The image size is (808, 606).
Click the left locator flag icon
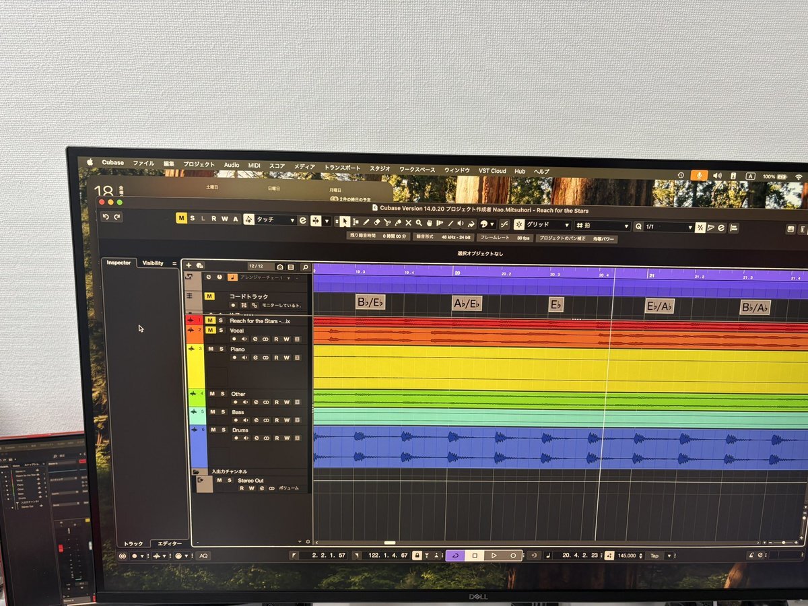click(295, 555)
